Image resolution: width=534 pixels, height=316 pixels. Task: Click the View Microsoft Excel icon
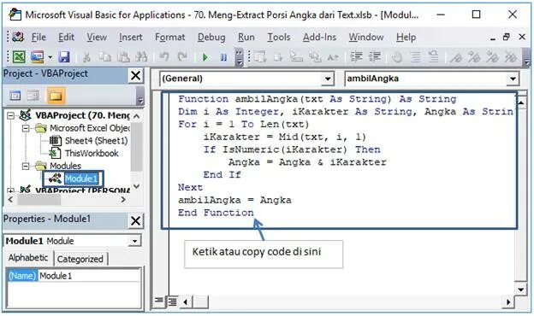click(x=19, y=56)
